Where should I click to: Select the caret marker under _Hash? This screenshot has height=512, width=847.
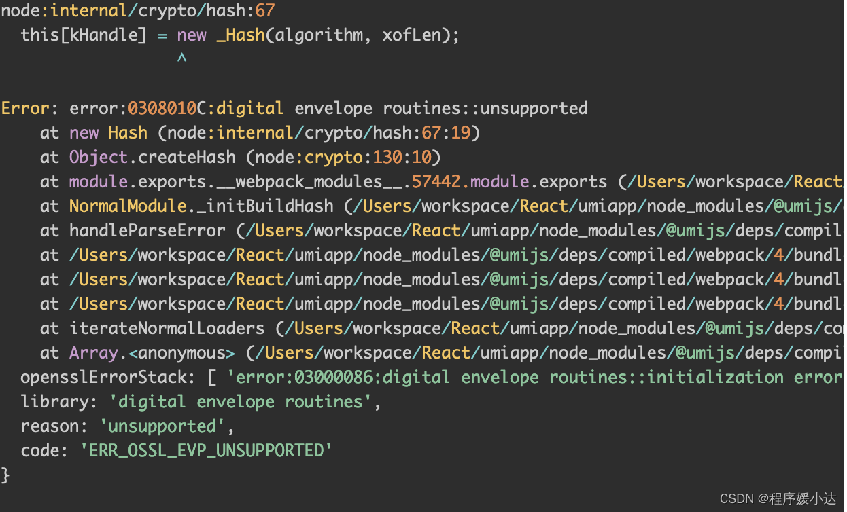tap(182, 58)
